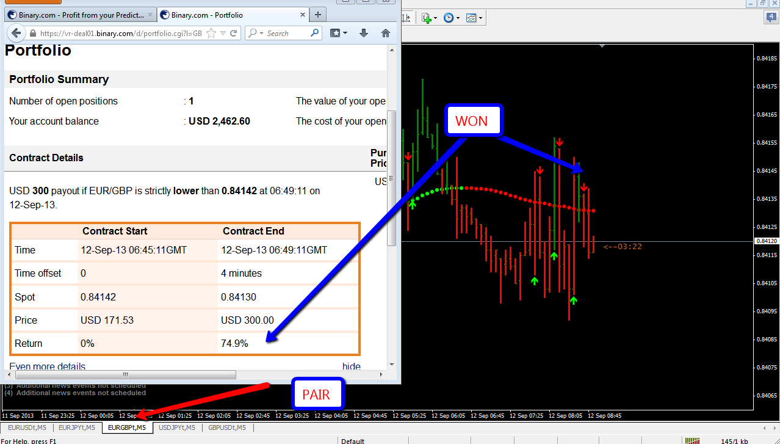Reload the portfolio page
Viewport: 780px width, 444px height.
pos(235,34)
